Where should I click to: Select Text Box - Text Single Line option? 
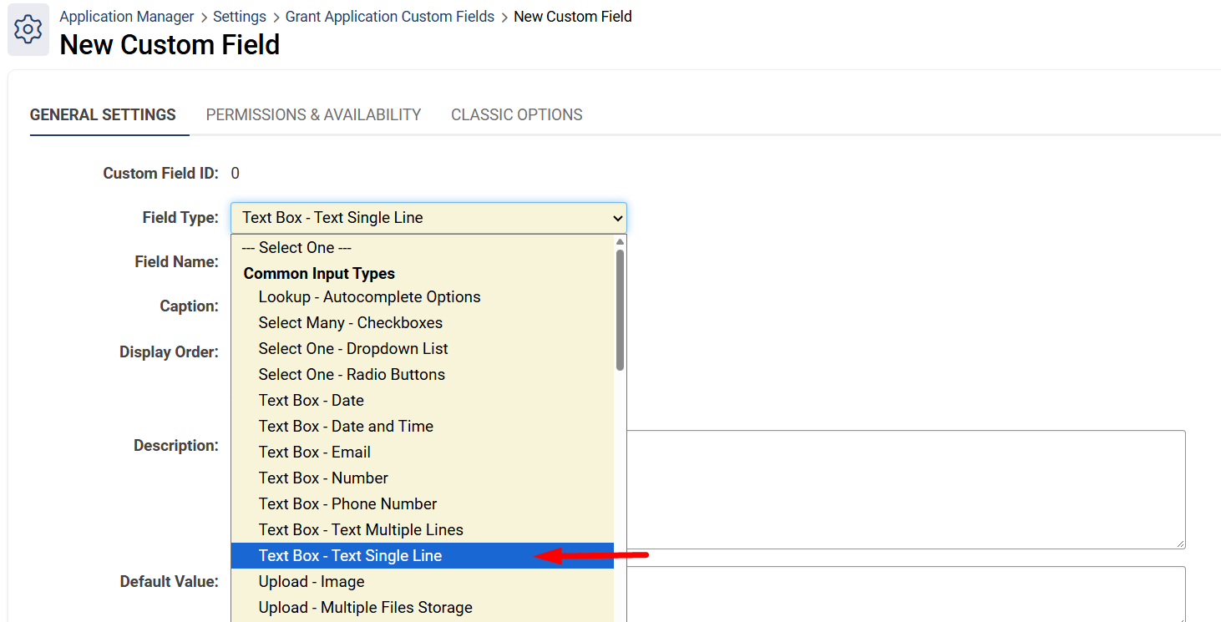(423, 556)
